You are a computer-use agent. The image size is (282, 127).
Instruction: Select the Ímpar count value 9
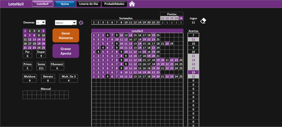click(41, 56)
